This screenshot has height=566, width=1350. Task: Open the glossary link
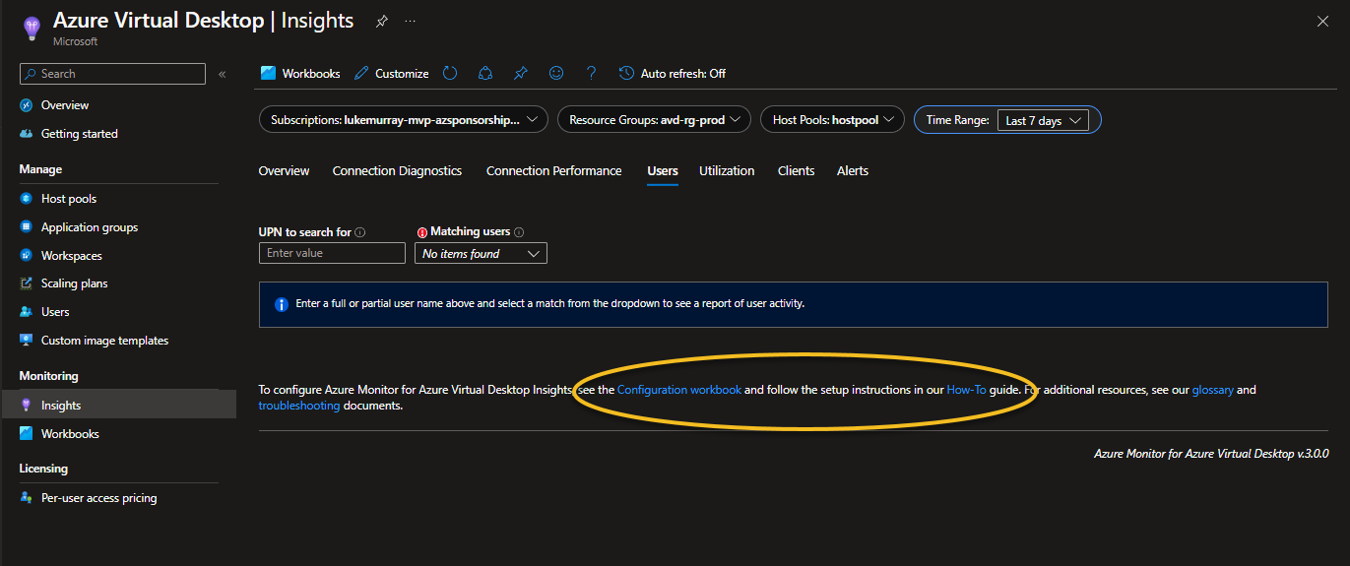pyautogui.click(x=1213, y=390)
